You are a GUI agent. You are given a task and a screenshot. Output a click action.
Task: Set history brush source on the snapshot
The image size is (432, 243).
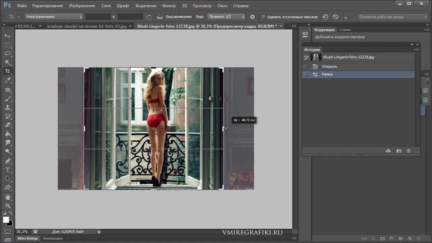coord(306,57)
